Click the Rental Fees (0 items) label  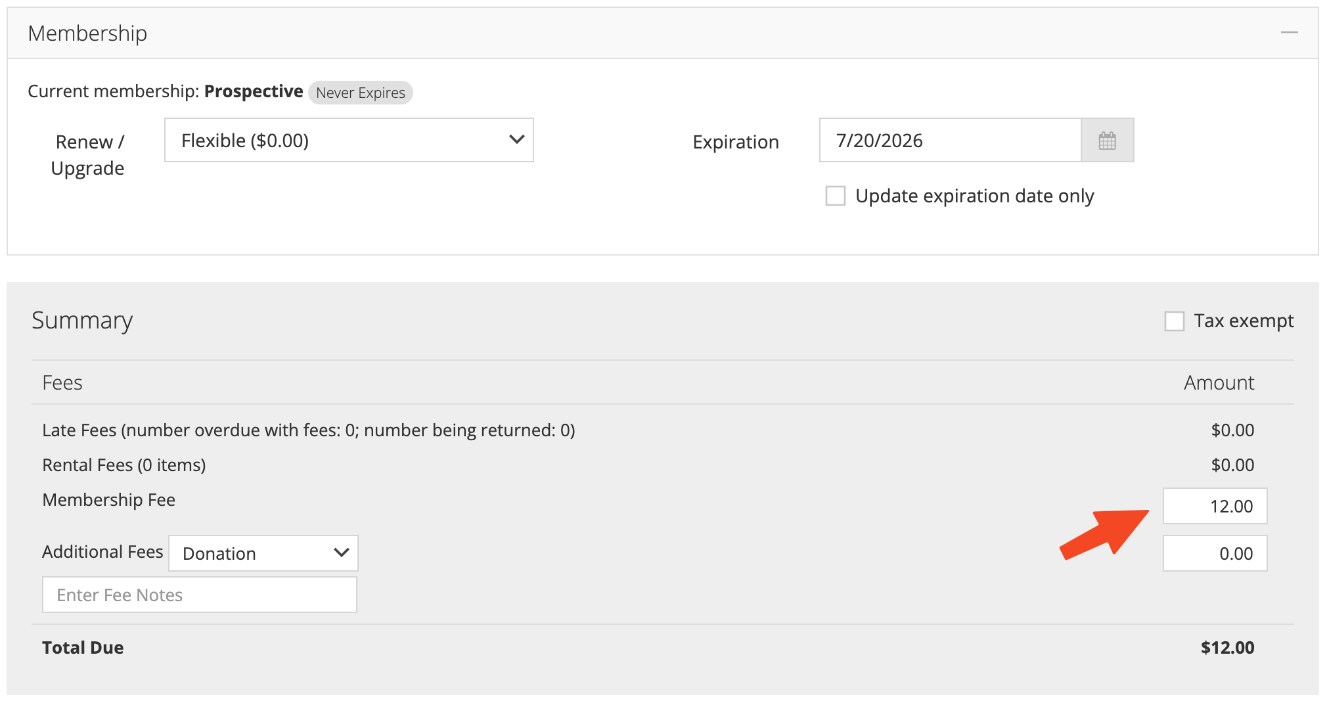tap(124, 465)
